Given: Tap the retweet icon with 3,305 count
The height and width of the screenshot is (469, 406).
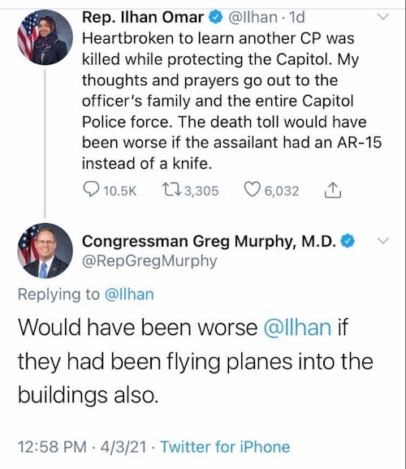Looking at the screenshot, I should 171,190.
